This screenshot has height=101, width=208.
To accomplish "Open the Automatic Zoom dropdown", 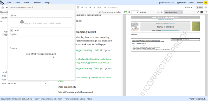I will [x=173, y=12].
